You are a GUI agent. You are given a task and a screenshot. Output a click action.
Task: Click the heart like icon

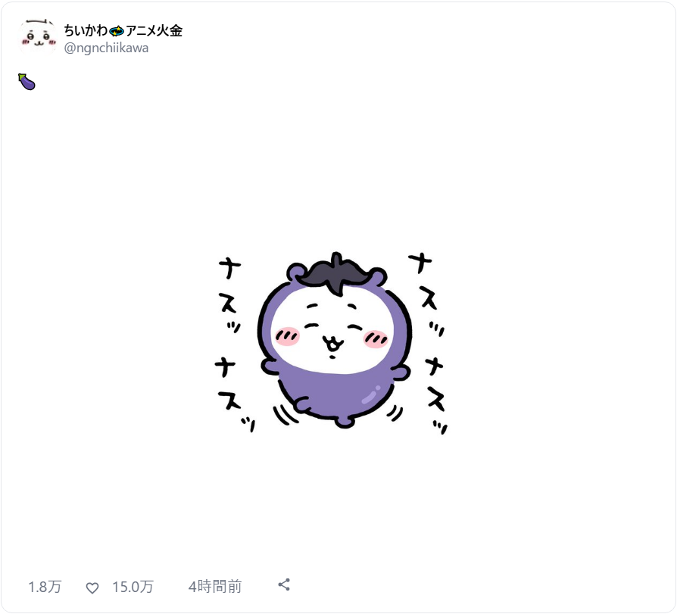92,588
